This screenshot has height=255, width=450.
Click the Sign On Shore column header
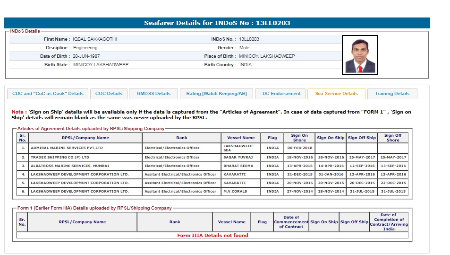coord(299,138)
